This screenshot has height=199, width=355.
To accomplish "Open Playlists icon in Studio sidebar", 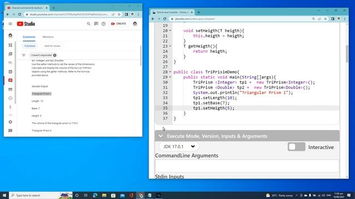I will (x=10, y=62).
